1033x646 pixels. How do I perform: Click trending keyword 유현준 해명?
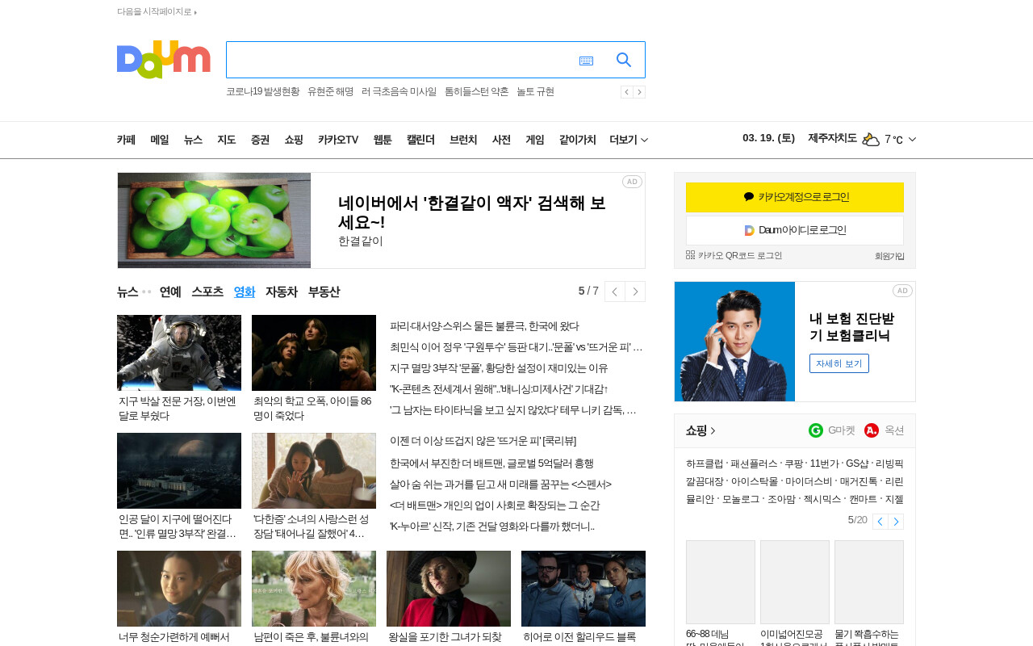pyautogui.click(x=330, y=92)
